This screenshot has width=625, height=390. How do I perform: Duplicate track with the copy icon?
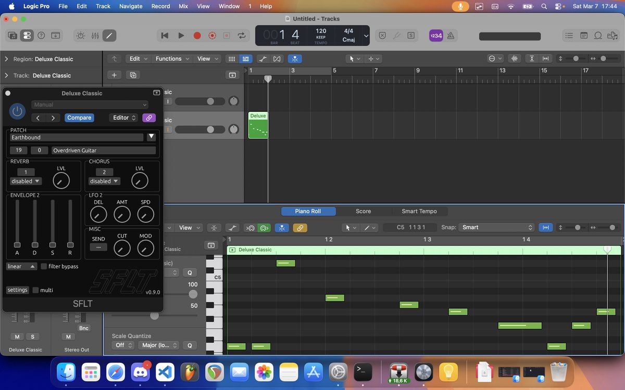tap(133, 75)
